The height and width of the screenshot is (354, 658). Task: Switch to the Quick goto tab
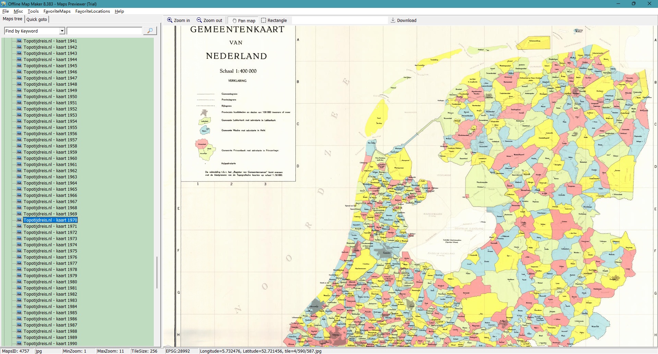pos(37,20)
